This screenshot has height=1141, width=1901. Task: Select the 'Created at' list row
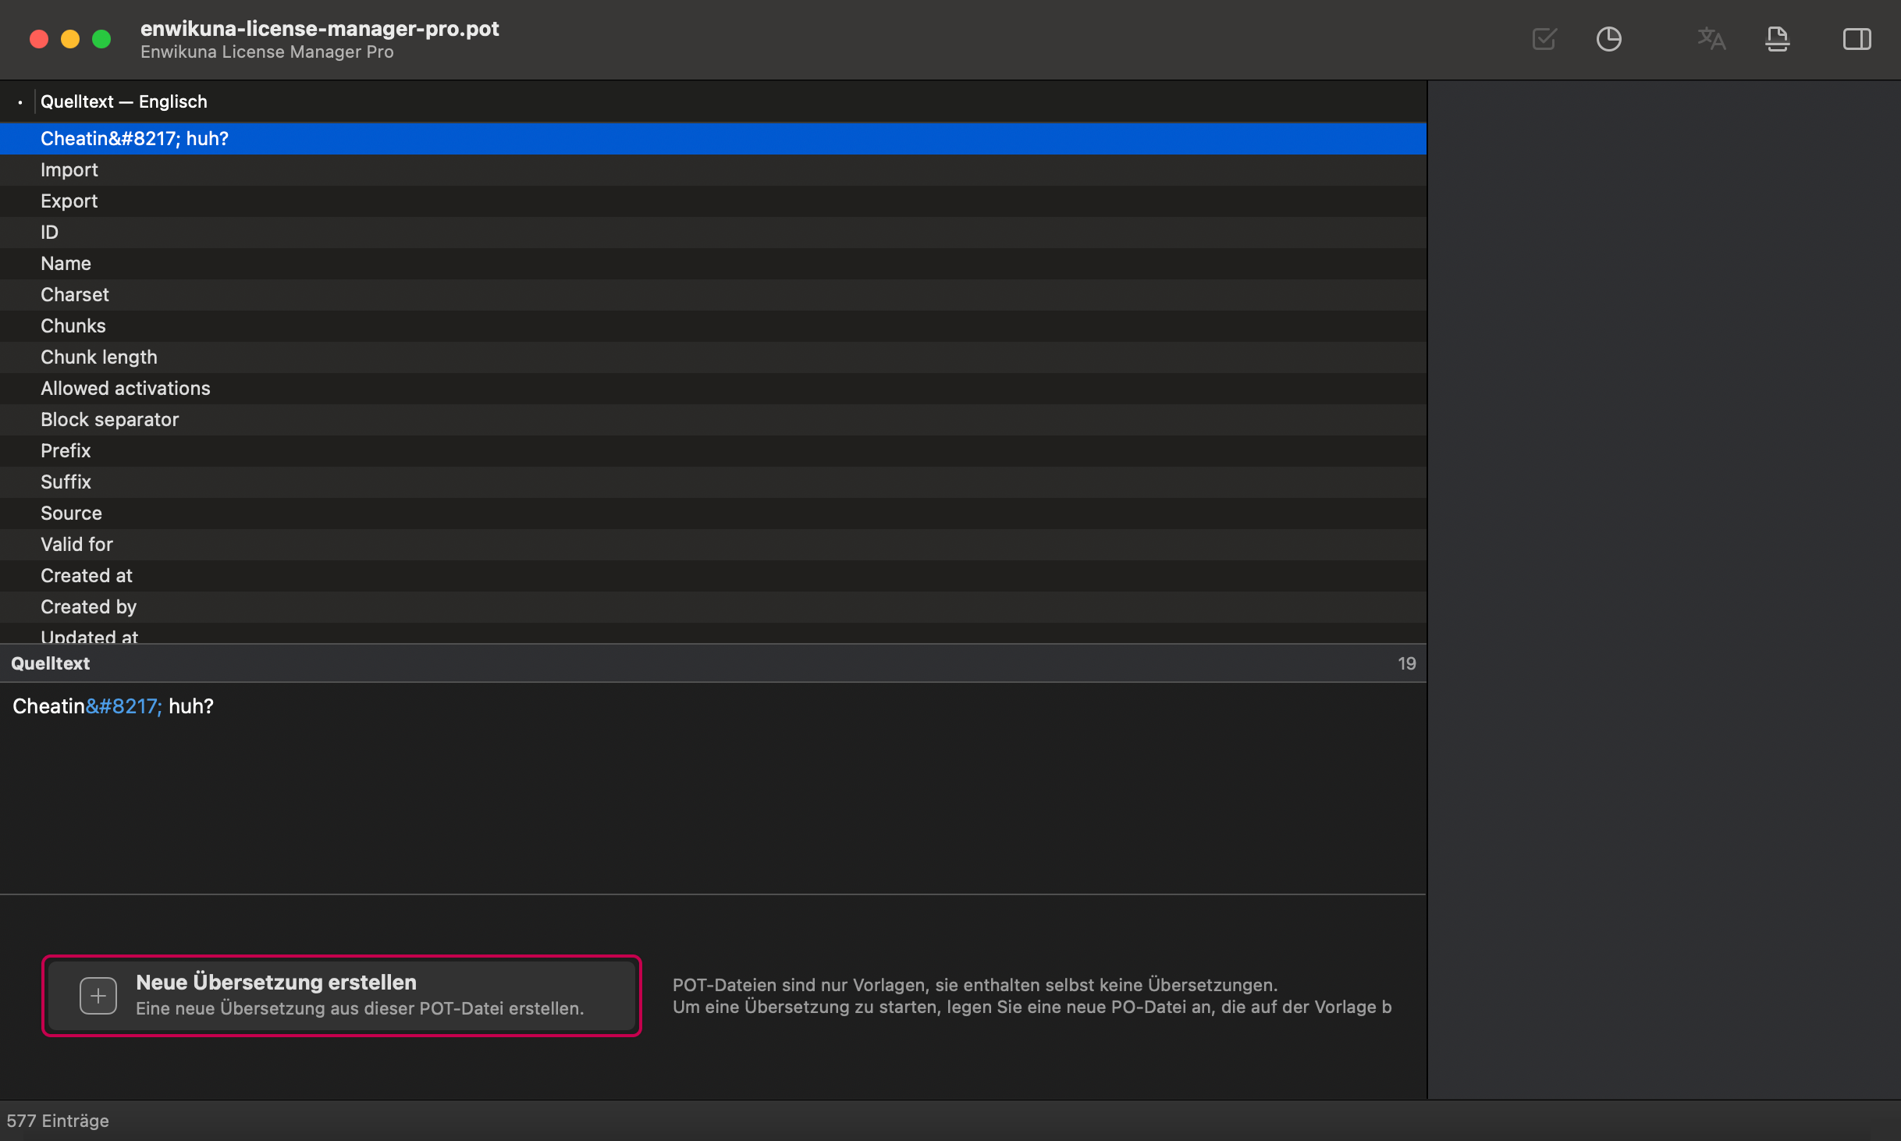(713, 576)
